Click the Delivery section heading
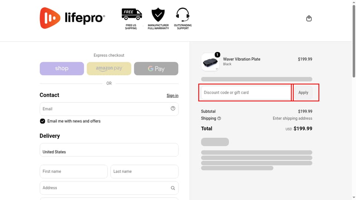This screenshot has width=356, height=200. pos(50,136)
